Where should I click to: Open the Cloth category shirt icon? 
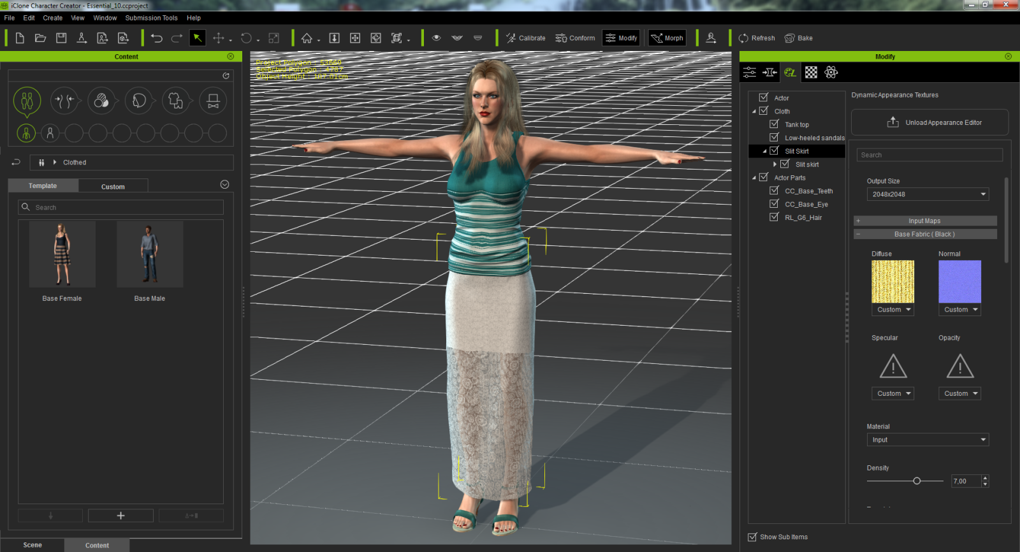click(x=175, y=101)
